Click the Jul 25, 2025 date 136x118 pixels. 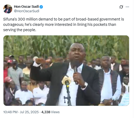click(29, 112)
